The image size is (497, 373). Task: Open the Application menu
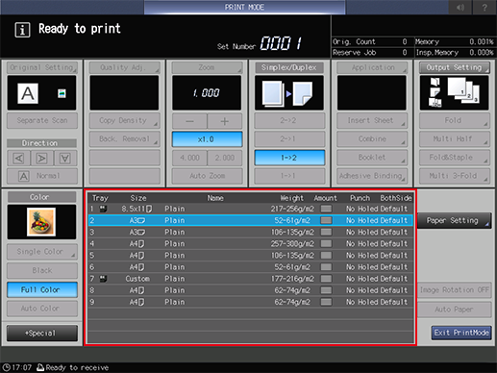(x=372, y=67)
